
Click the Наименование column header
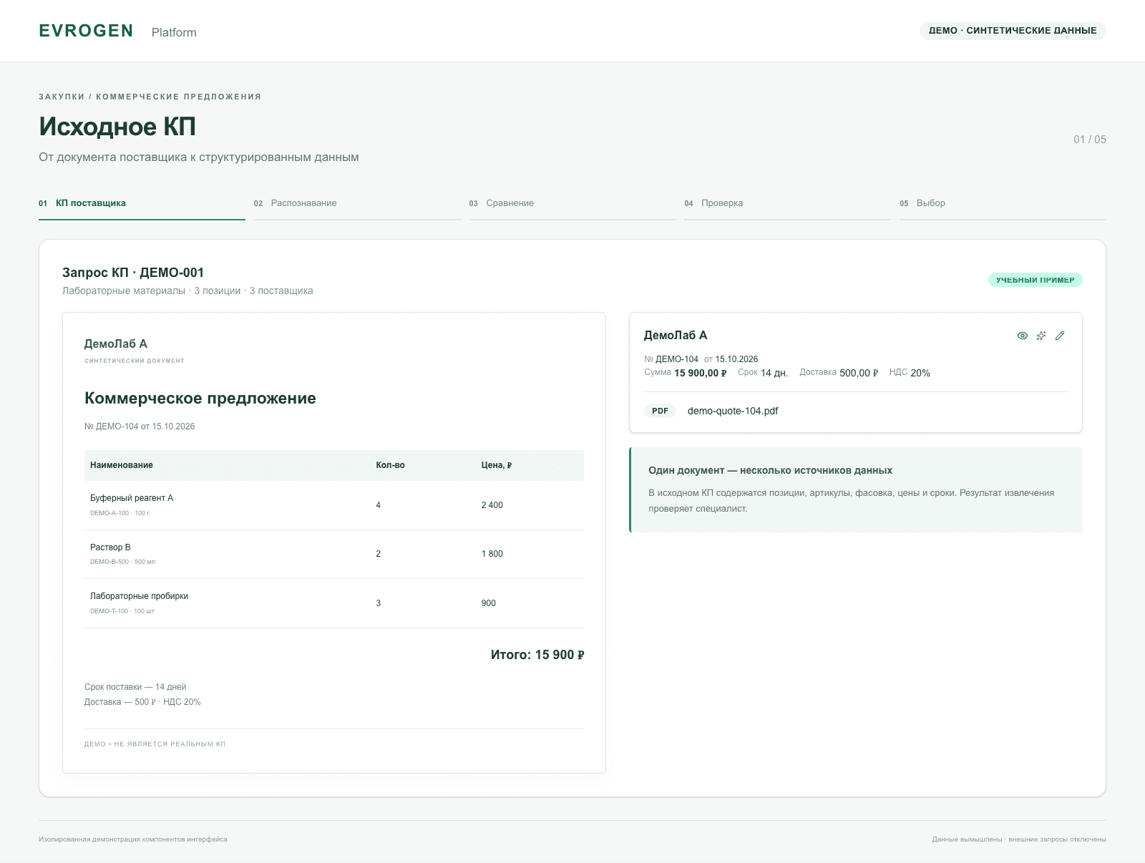(122, 465)
